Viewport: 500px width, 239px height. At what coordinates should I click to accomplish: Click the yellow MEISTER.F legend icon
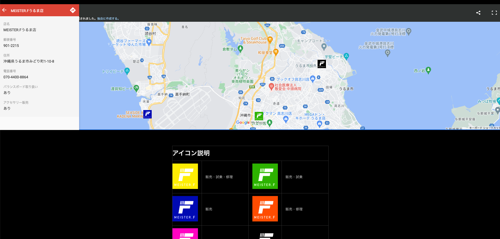point(185,176)
